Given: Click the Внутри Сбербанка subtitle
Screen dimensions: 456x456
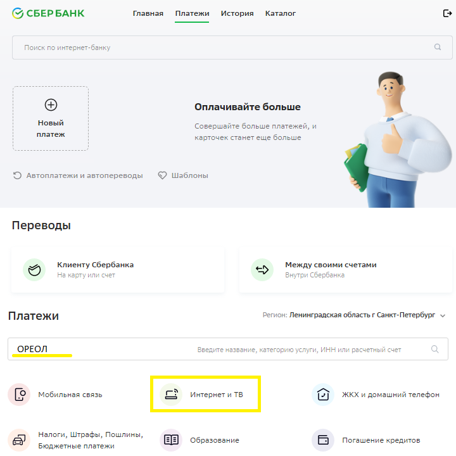Looking at the screenshot, I should (x=315, y=275).
